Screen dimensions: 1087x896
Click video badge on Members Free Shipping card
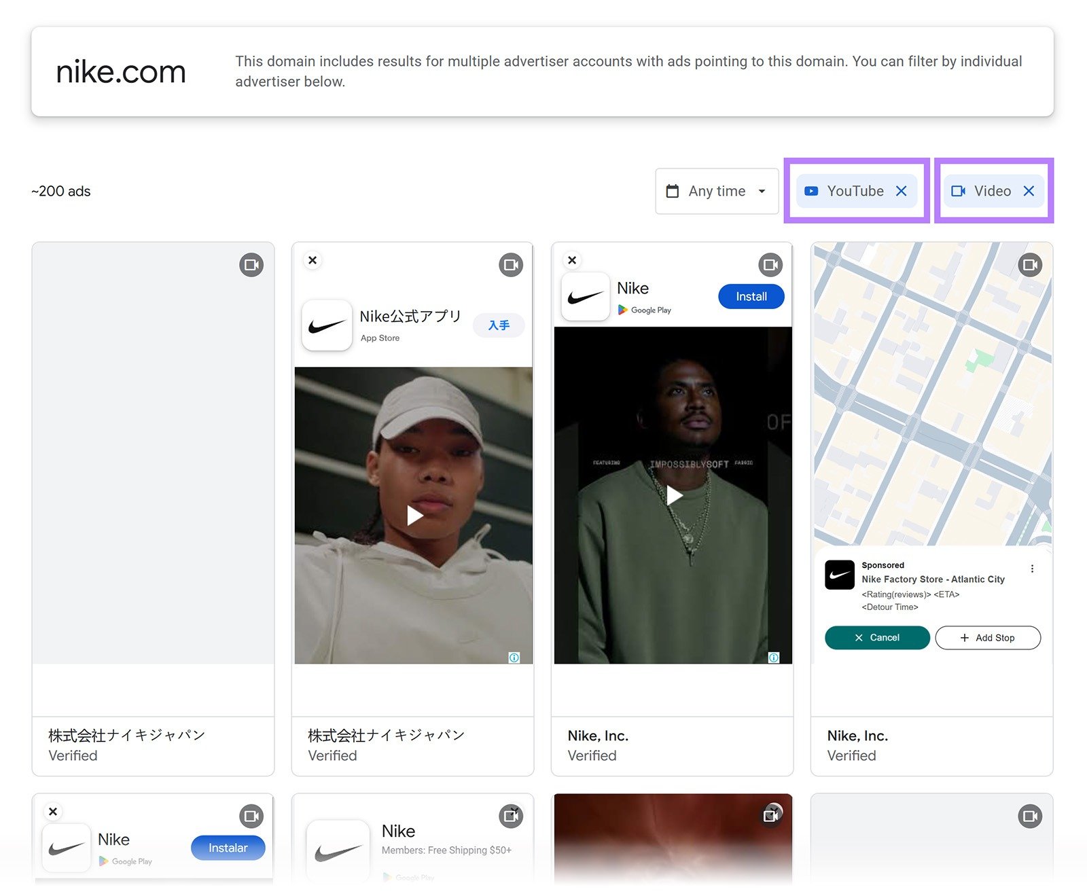point(511,817)
